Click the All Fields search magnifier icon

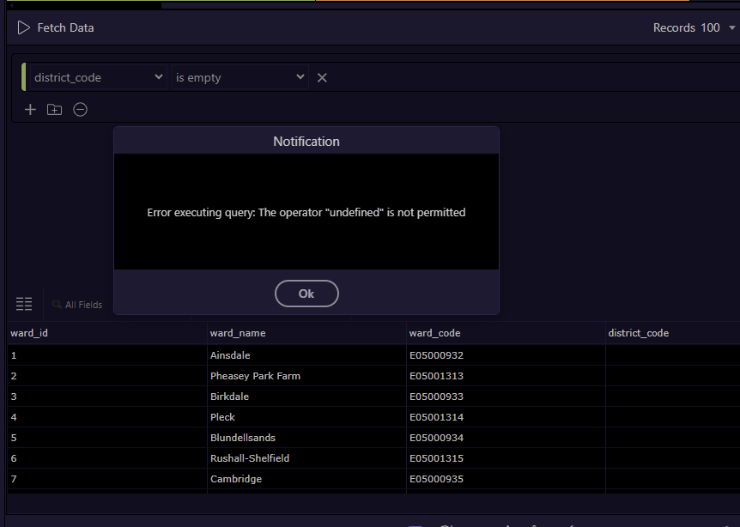(x=57, y=305)
